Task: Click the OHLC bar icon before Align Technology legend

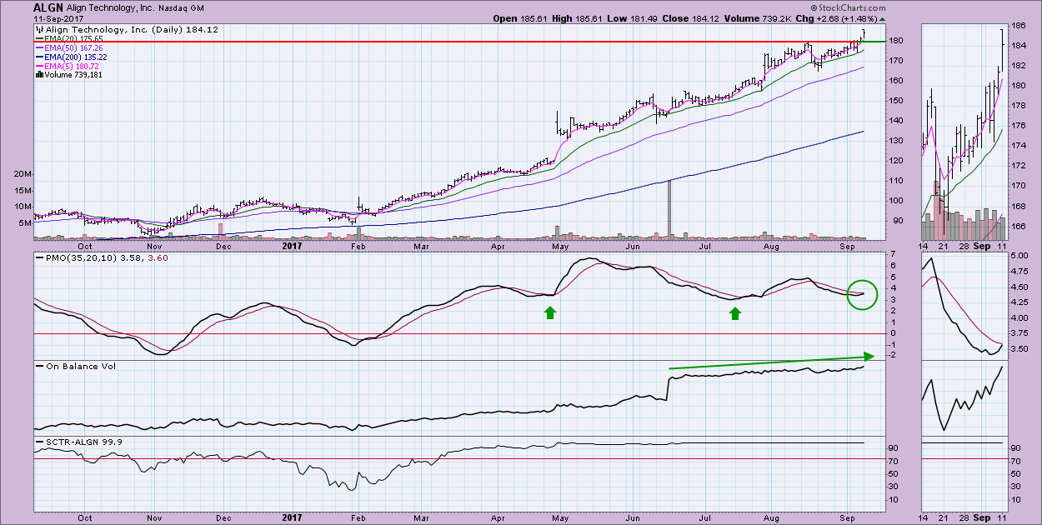Action: pos(40,29)
